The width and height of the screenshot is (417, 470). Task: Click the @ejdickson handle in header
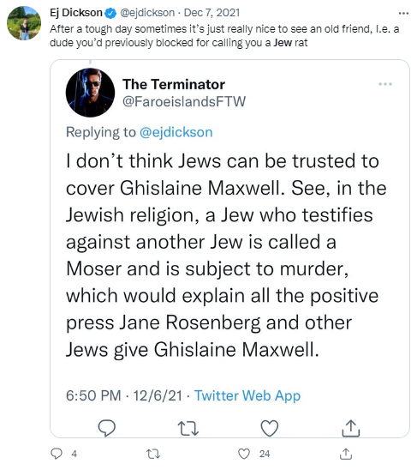click(147, 13)
